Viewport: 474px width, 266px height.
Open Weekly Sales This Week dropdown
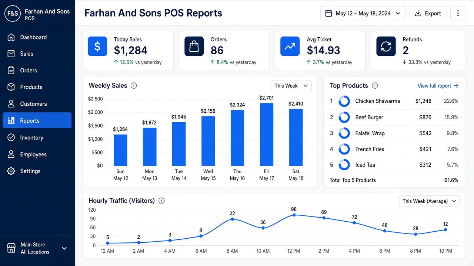tap(291, 86)
